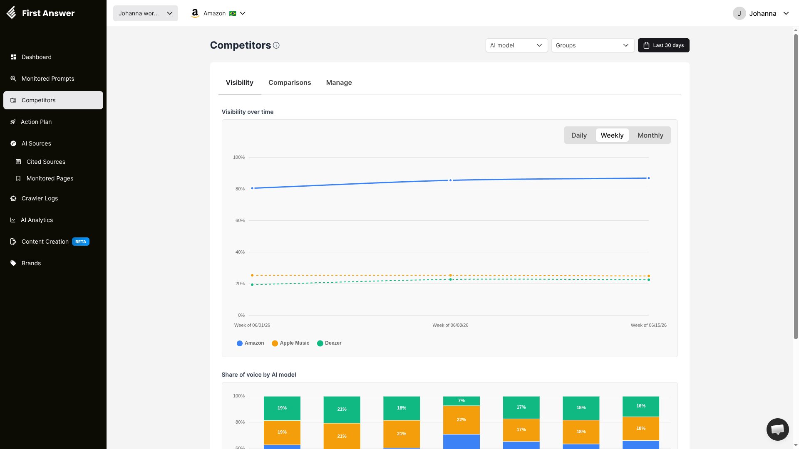Click the First Answer logo icon
The image size is (799, 449).
pos(11,13)
